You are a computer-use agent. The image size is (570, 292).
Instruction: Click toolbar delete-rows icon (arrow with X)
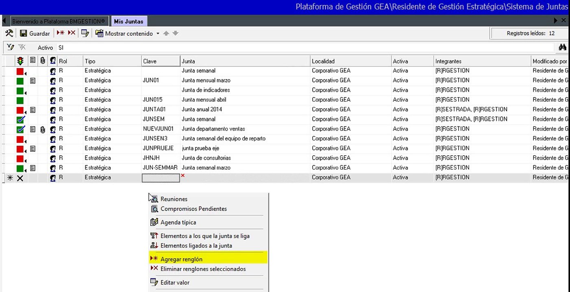(x=72, y=33)
